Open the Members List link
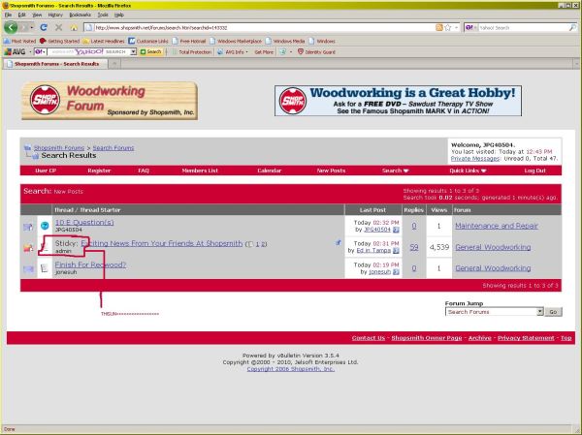The height and width of the screenshot is (435, 582). 200,171
